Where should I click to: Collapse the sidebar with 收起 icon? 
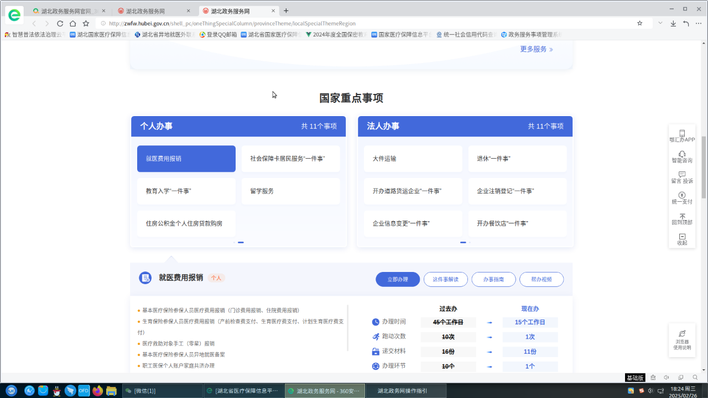tap(682, 237)
